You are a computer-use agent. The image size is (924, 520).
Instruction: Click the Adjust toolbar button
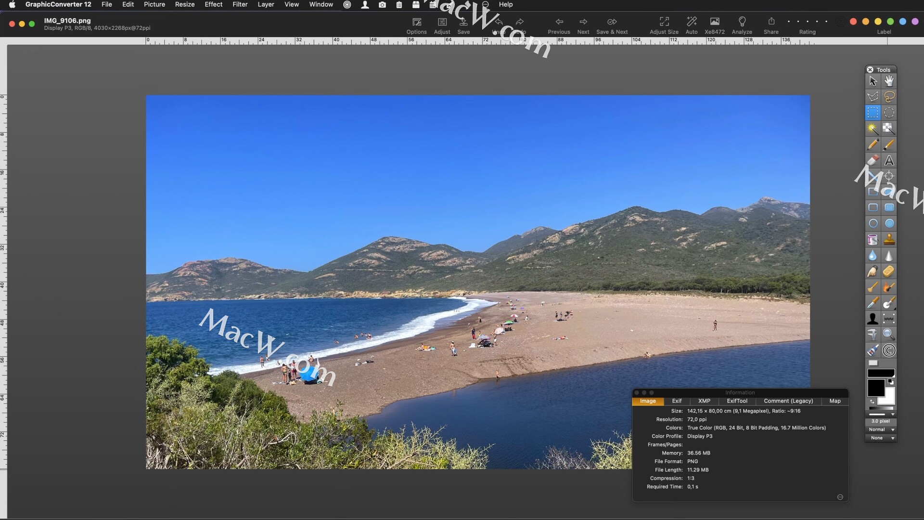[x=442, y=26]
